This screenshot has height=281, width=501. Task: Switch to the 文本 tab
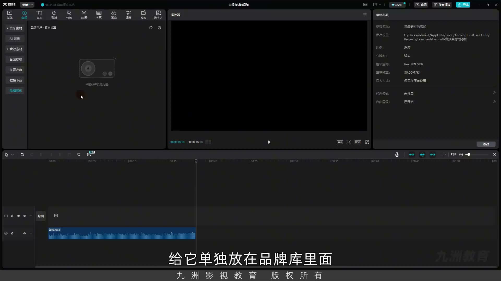(39, 15)
